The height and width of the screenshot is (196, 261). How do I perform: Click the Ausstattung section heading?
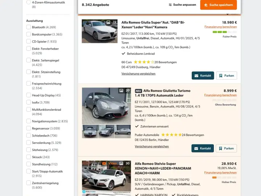[34, 21]
